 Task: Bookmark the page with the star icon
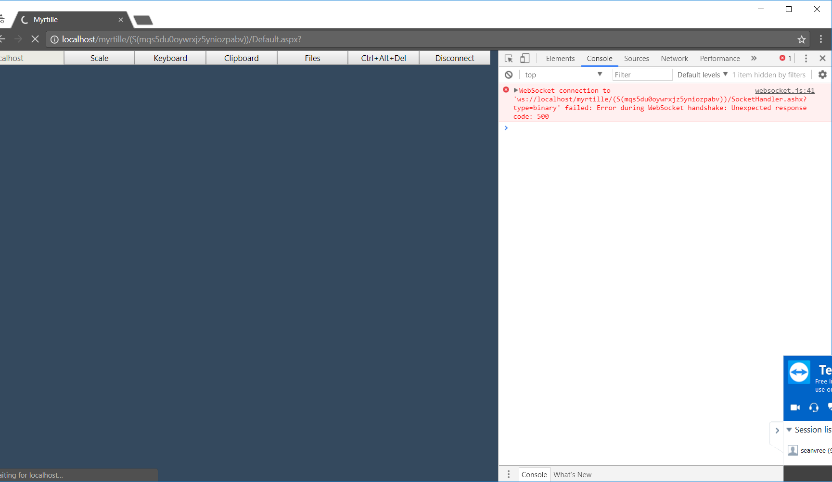coord(801,39)
